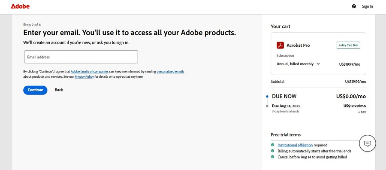Viewport: 386px width, 170px height.
Task: Open the Adobe family of companies link
Action: 89,72
